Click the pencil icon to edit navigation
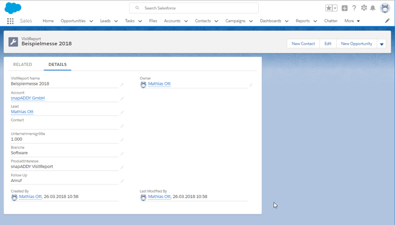395x225 pixels. coord(387,21)
